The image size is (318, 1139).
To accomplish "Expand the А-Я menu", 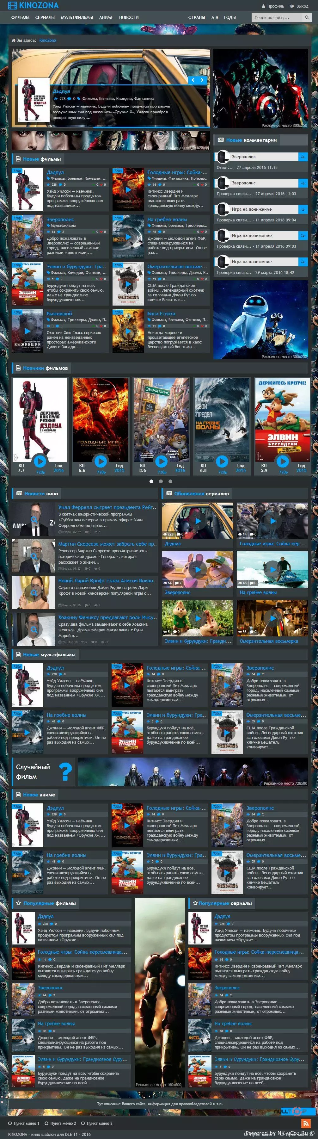I will point(215,18).
